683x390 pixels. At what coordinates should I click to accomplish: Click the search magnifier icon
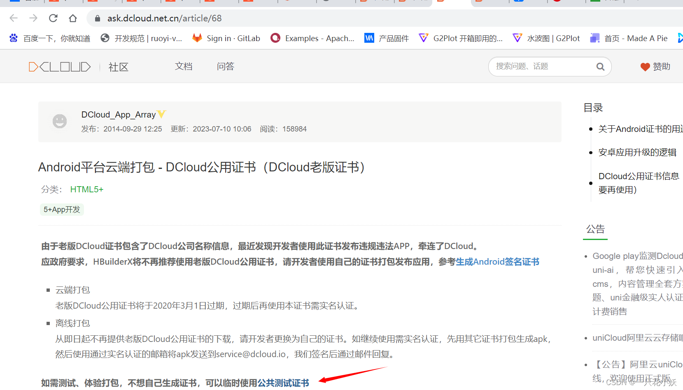click(x=601, y=67)
